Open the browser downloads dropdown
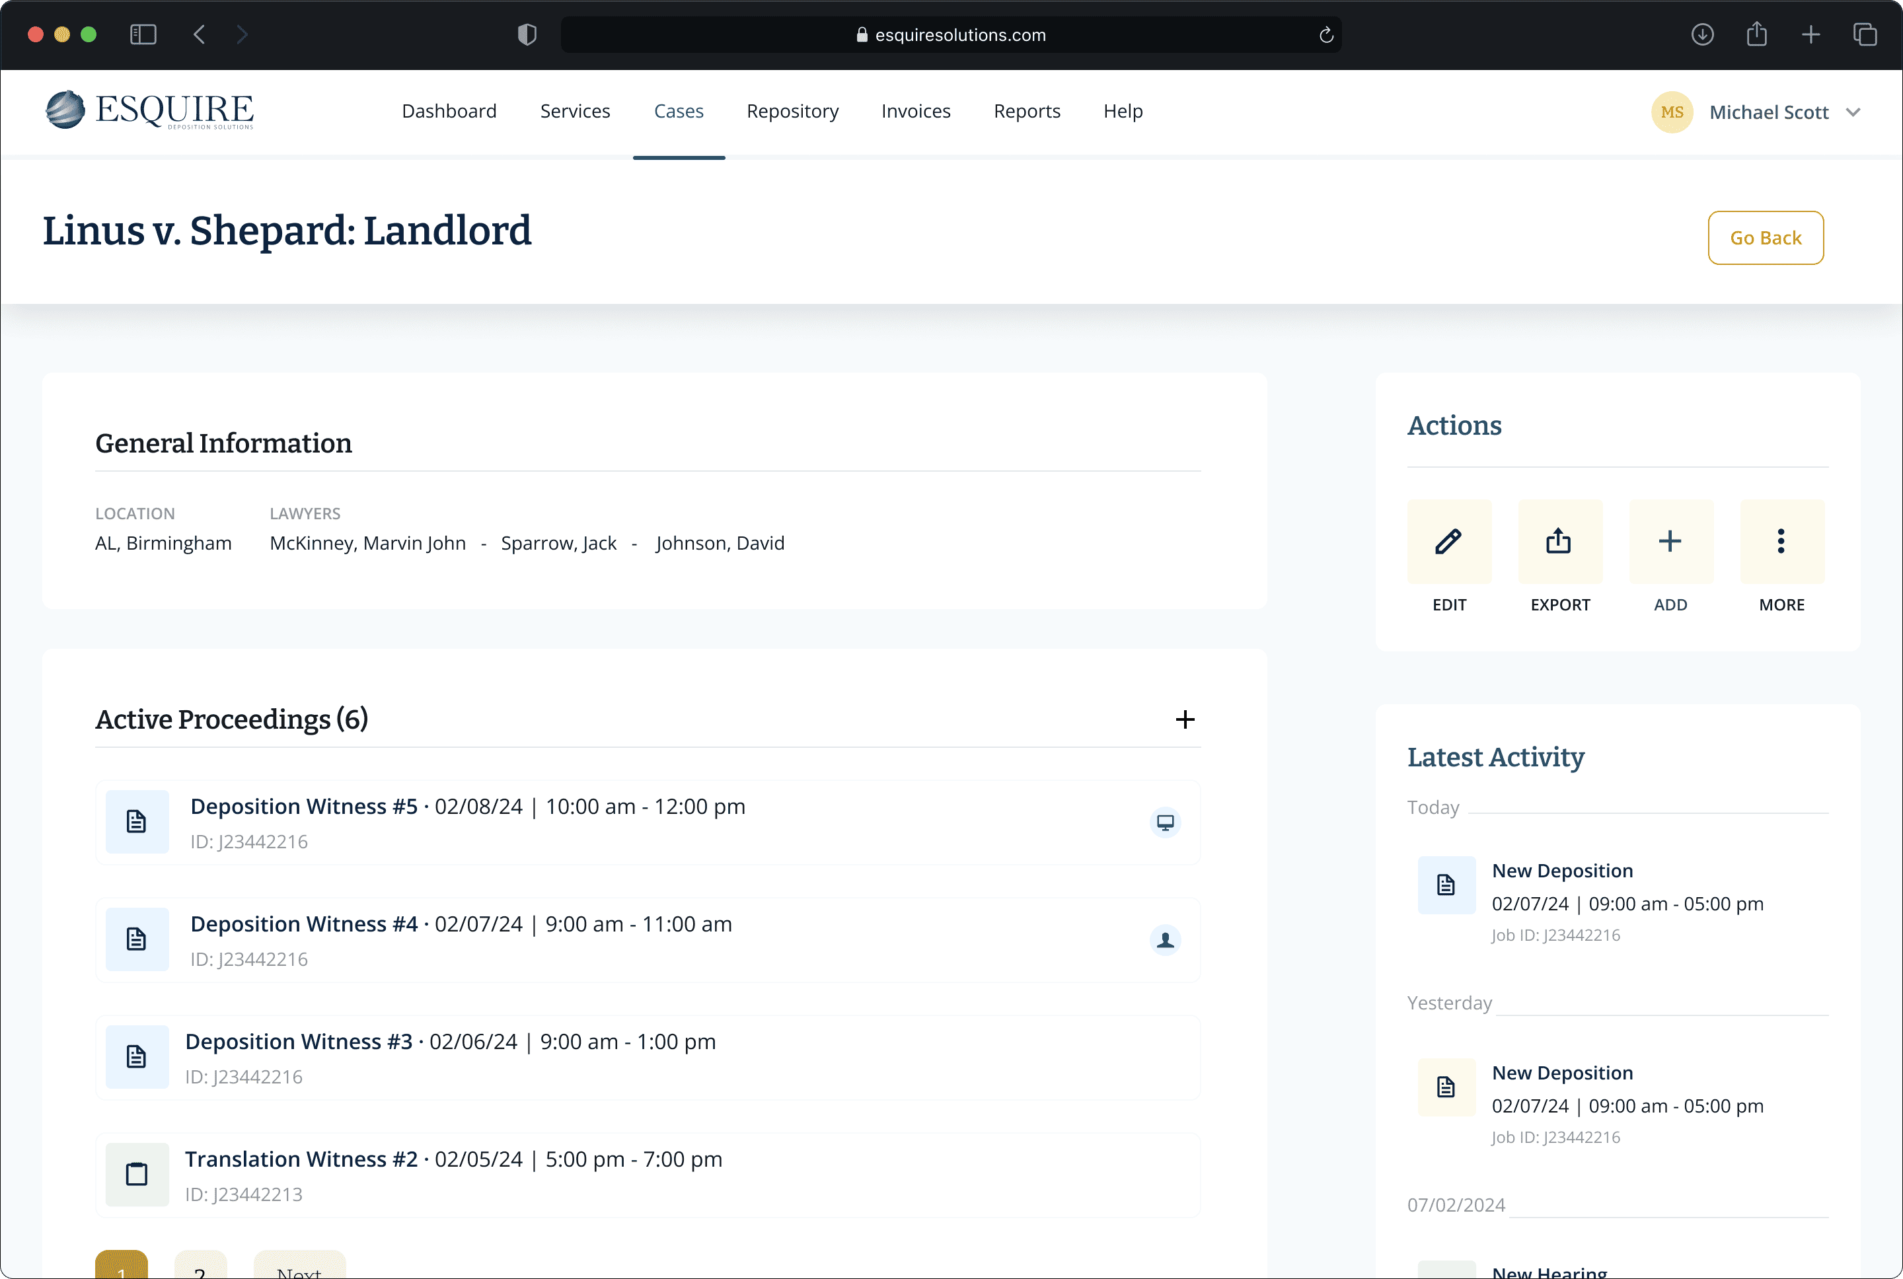Viewport: 1903px width, 1279px height. click(1702, 34)
